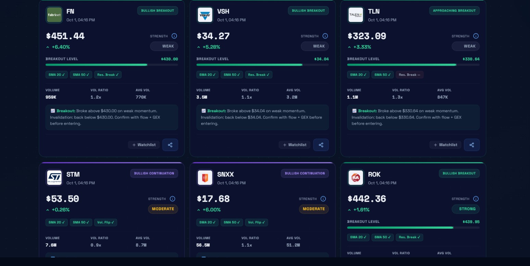Click the Res. Break tag on TLN card
530x266 pixels.
pos(409,75)
